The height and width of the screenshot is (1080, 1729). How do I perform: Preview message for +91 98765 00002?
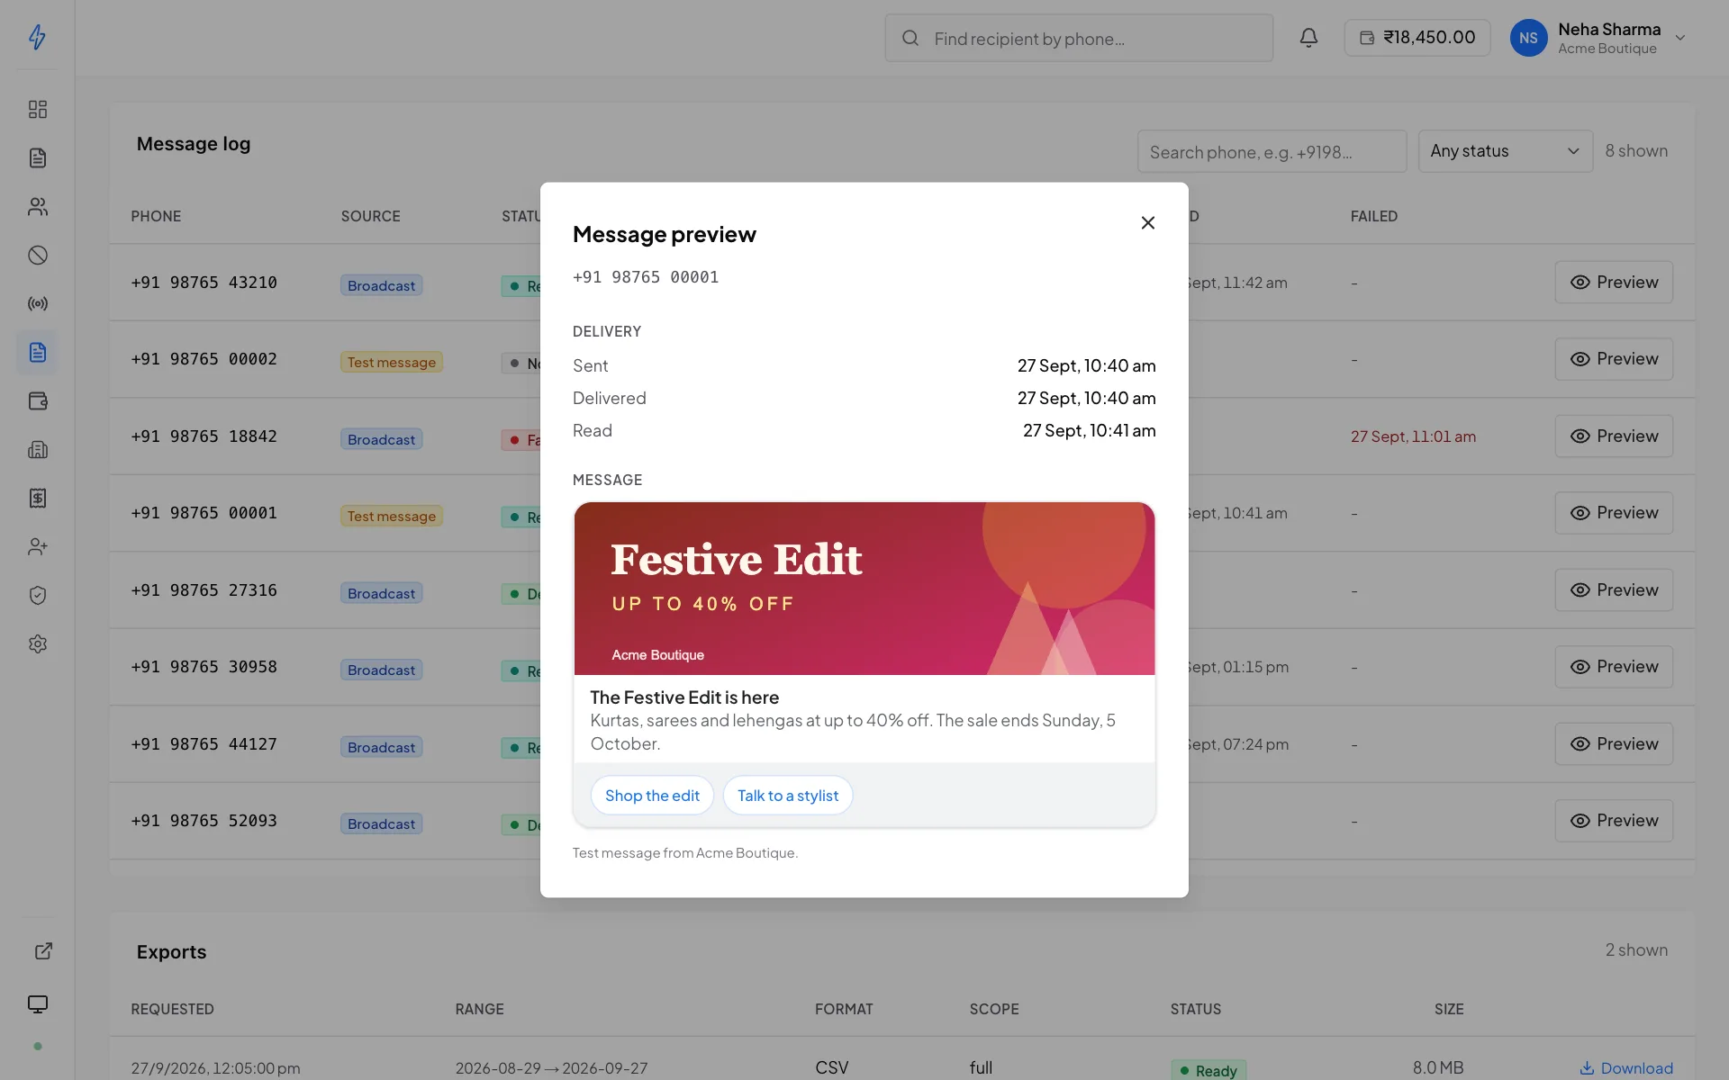pos(1614,359)
